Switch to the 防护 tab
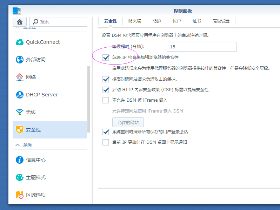 pyautogui.click(x=157, y=21)
